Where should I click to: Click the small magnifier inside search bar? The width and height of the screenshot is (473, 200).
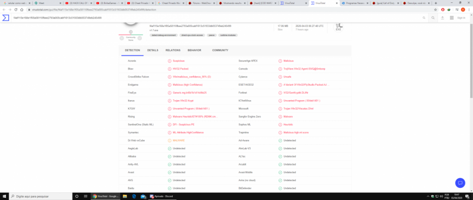[424, 18]
